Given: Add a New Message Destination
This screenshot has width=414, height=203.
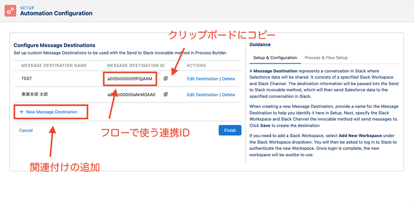Looking at the screenshot, I should [48, 112].
